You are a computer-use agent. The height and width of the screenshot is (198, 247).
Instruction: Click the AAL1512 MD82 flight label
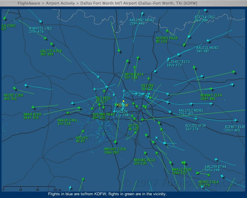[191, 112]
